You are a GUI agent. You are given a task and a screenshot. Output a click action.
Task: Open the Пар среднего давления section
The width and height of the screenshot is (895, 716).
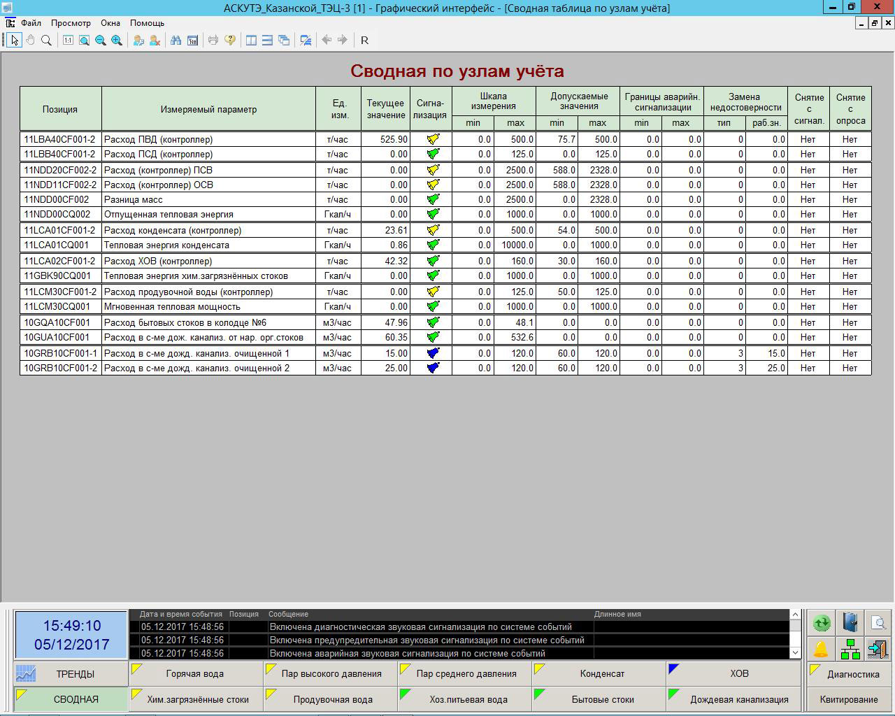point(465,674)
